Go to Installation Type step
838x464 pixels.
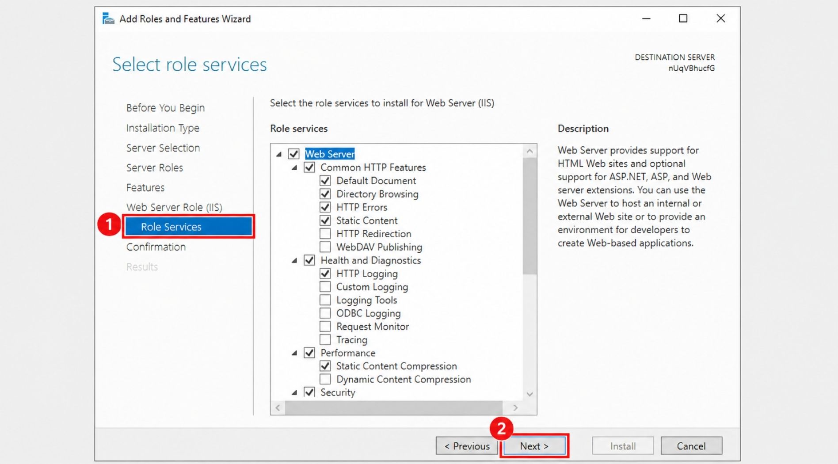click(163, 128)
